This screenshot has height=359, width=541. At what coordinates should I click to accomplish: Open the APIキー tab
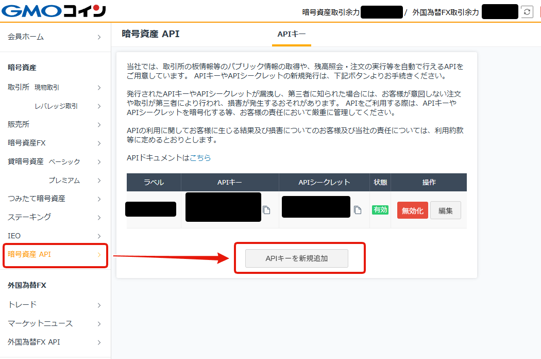(292, 35)
